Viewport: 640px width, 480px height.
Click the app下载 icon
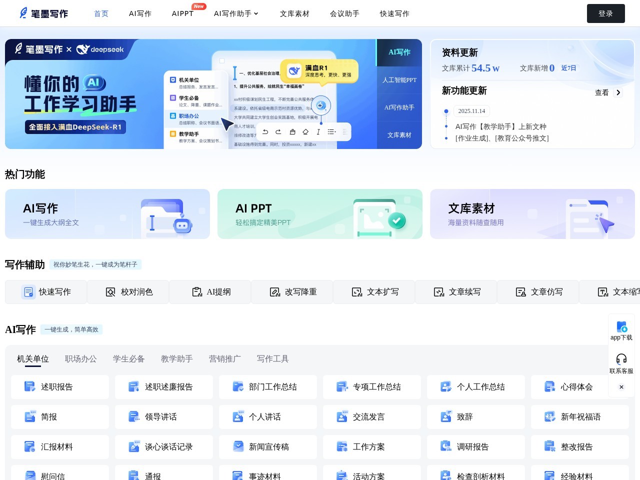621,327
